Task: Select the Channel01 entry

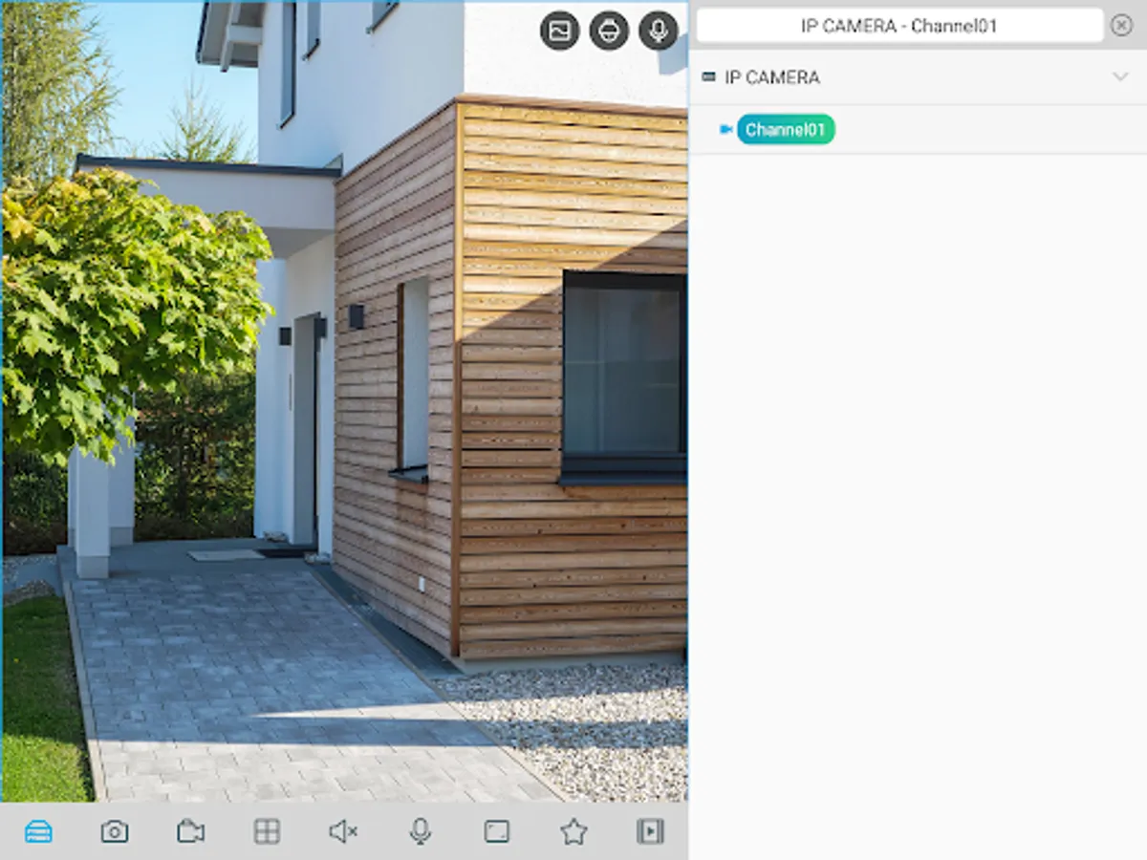Action: pos(786,130)
